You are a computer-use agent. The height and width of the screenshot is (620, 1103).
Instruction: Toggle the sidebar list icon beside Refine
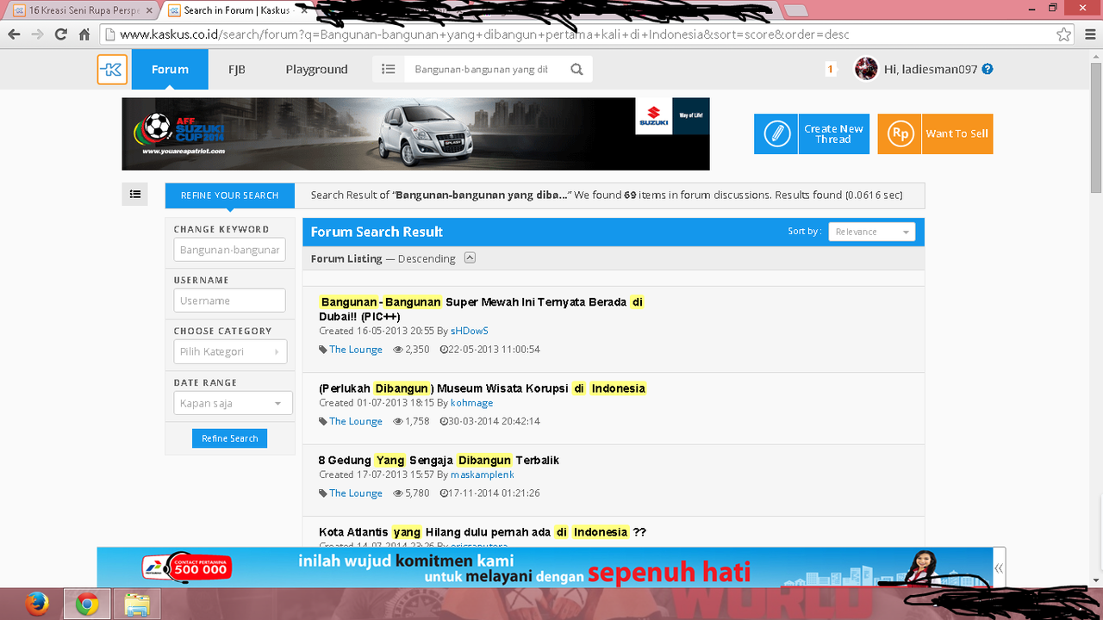[135, 195]
